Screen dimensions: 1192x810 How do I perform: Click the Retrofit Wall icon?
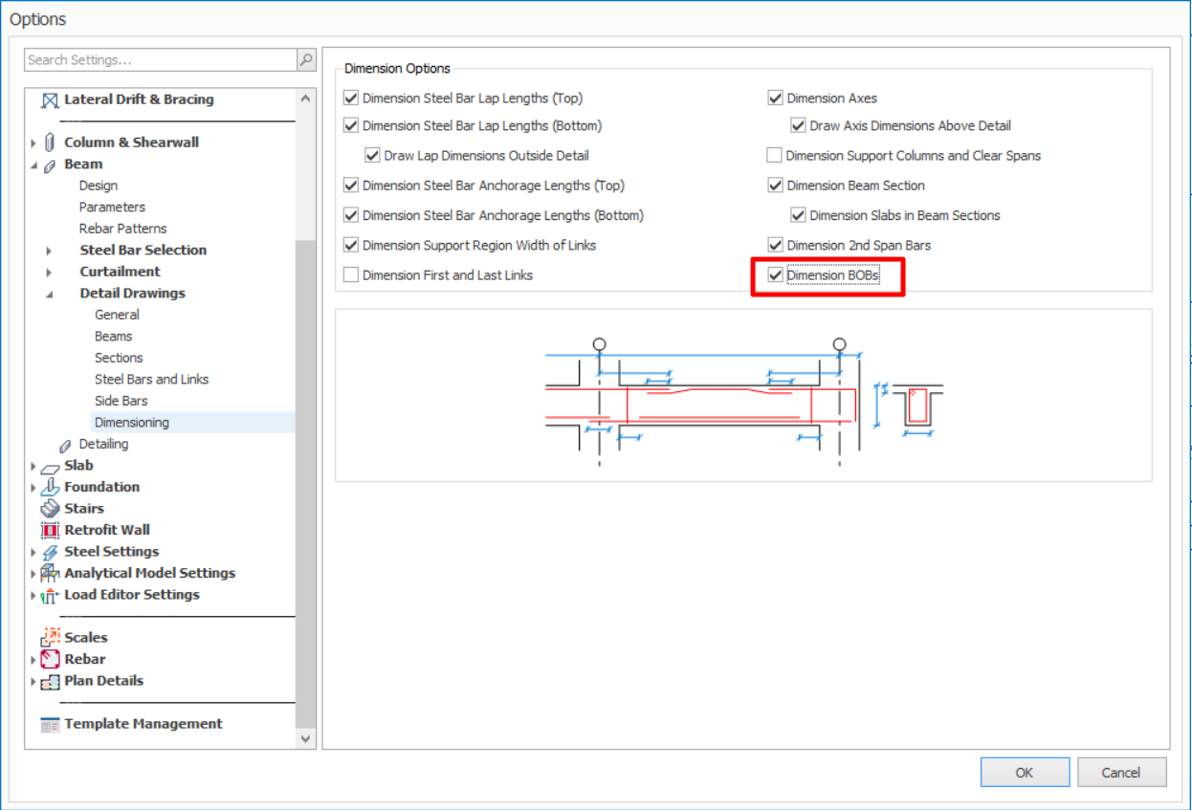click(51, 530)
